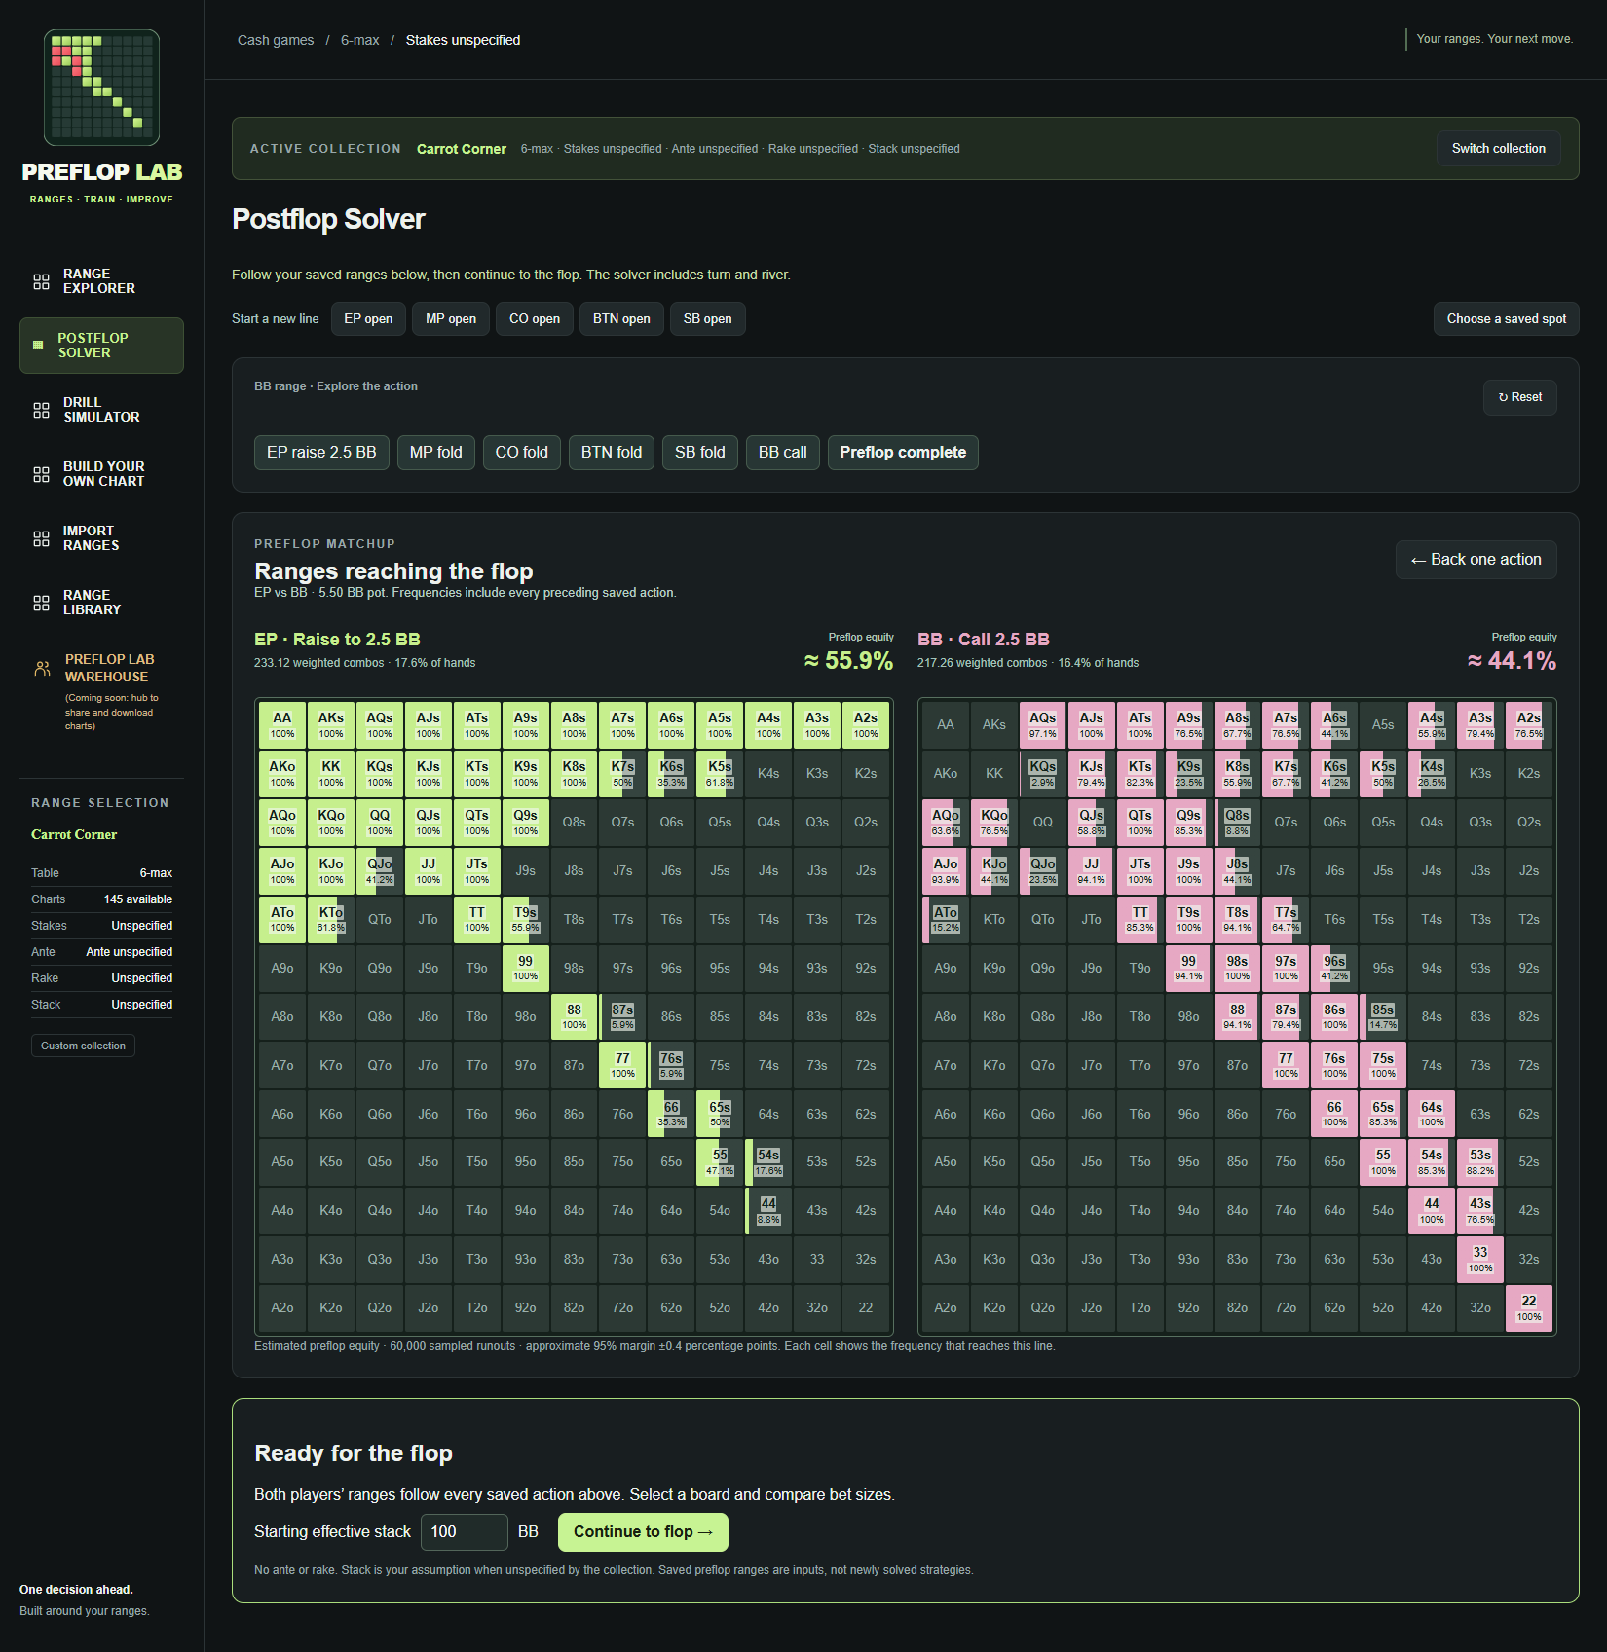This screenshot has width=1607, height=1652.
Task: Click 'Stakes unspecified' breadcrumb text
Action: coord(463,40)
